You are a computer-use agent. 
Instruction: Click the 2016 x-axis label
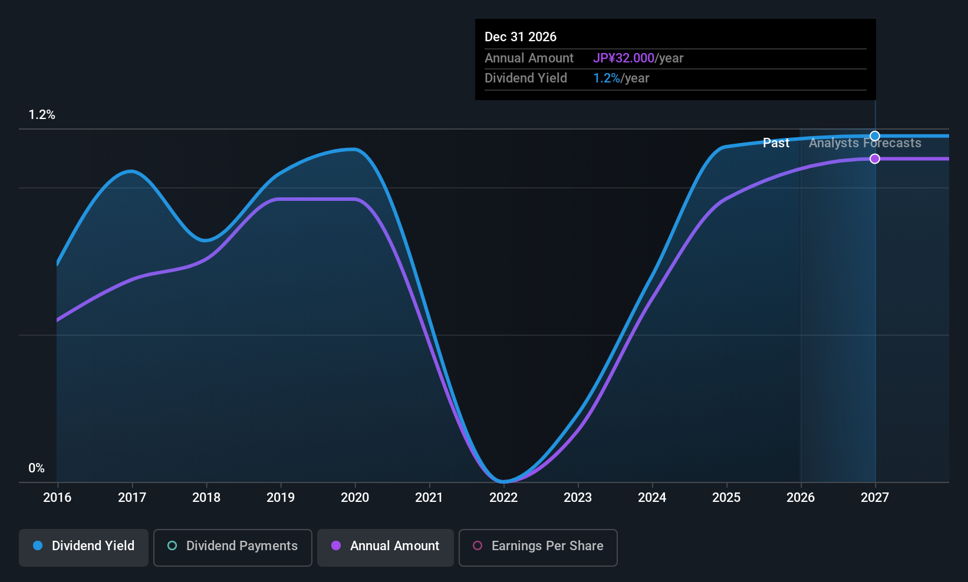pyautogui.click(x=57, y=498)
